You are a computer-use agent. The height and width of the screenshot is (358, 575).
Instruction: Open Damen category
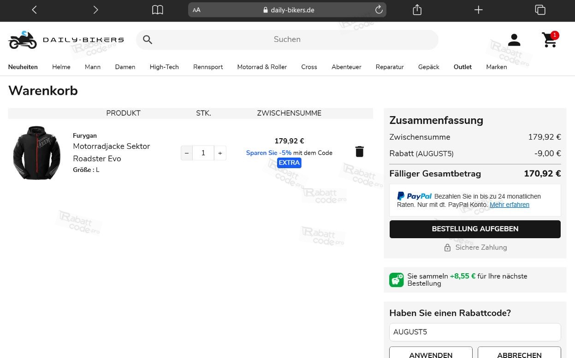pos(125,67)
